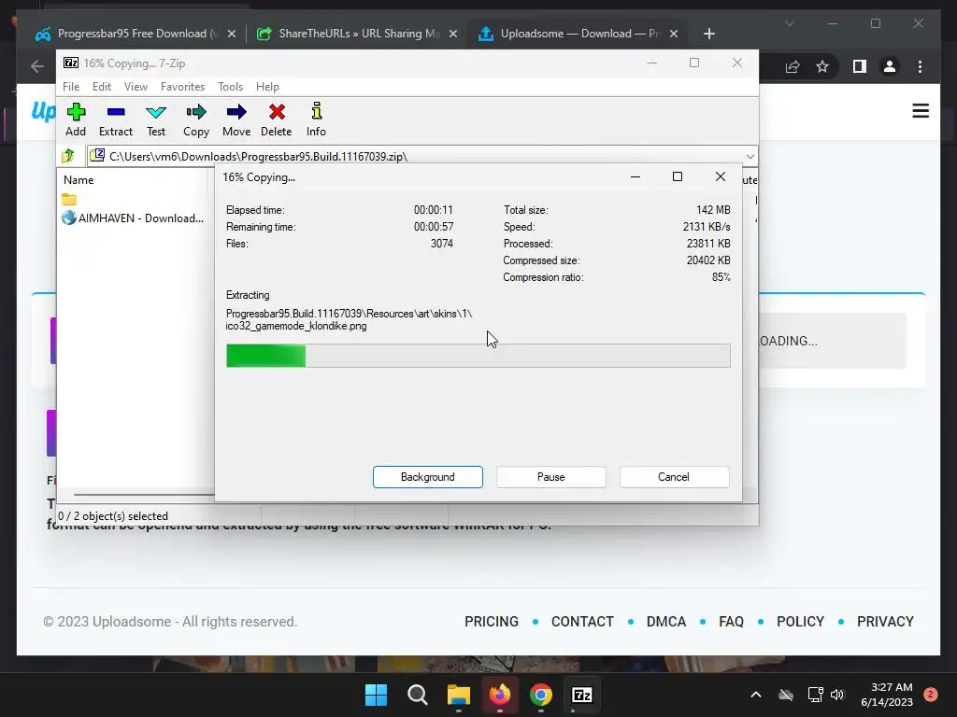
Task: Click the browser back arrow
Action: point(37,66)
